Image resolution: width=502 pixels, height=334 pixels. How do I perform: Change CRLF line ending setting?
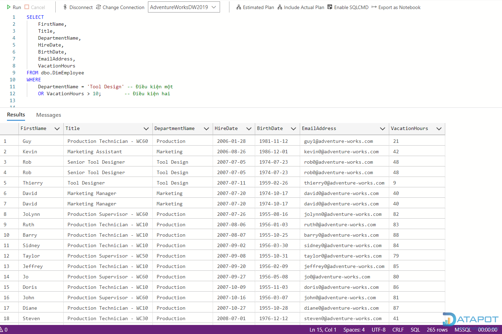[x=398, y=330]
